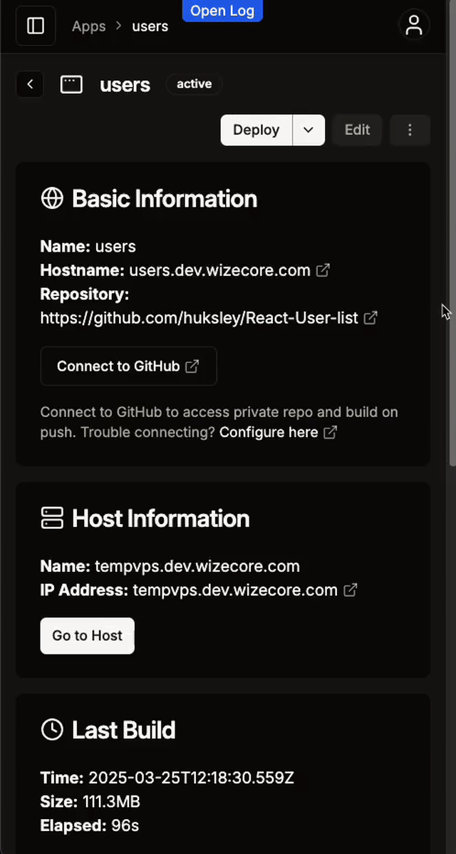Screen dimensions: 456x854
Task: Open the three-dot more options menu
Action: coord(410,130)
